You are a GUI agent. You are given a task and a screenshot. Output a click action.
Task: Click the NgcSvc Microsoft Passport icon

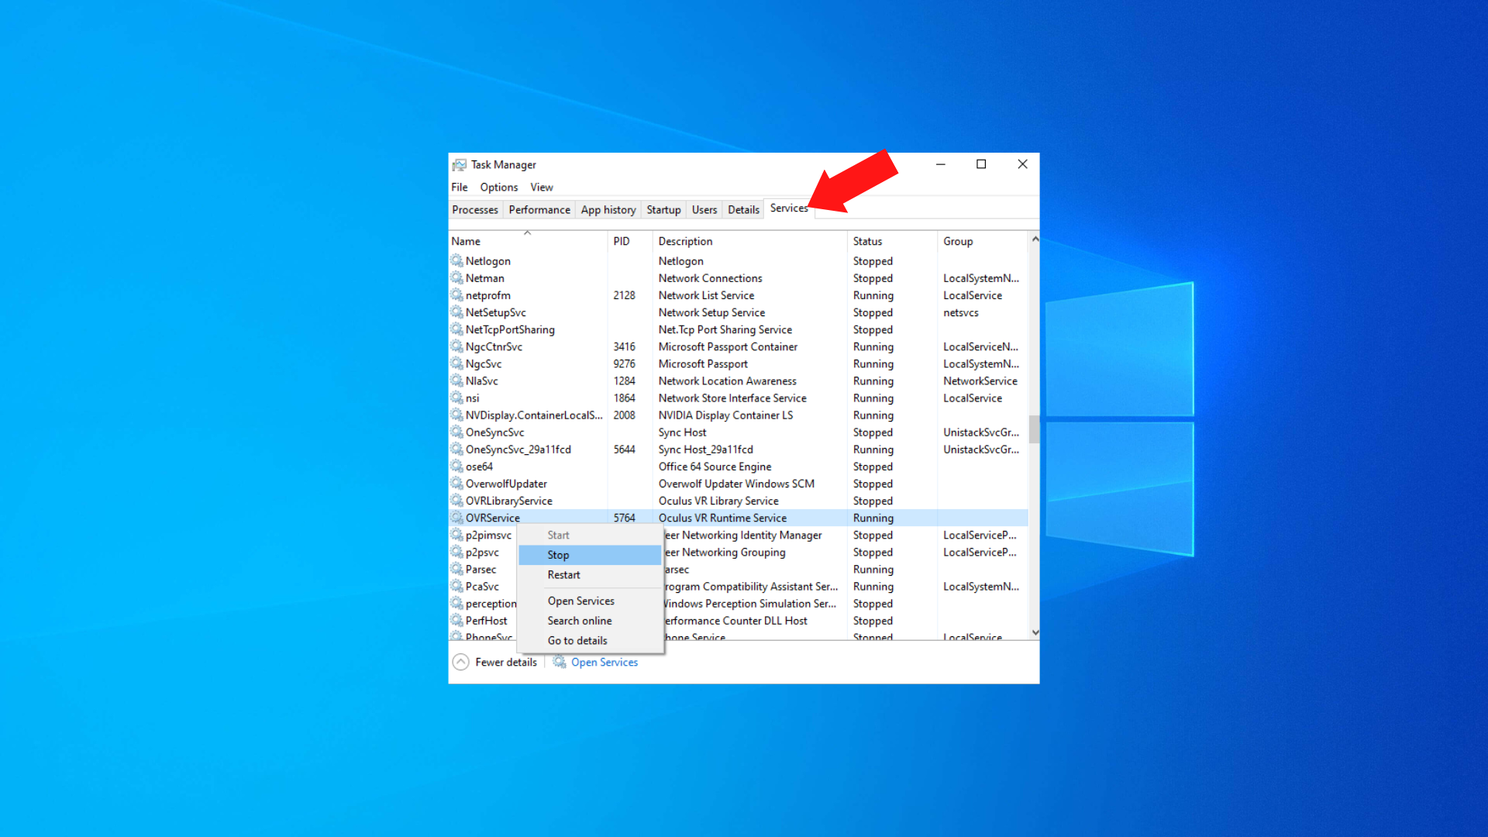point(456,363)
